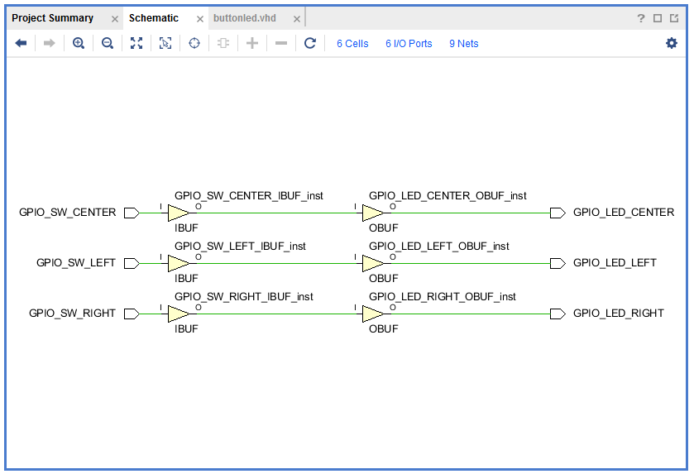Float the schematic window
The image size is (694, 474).
point(674,18)
